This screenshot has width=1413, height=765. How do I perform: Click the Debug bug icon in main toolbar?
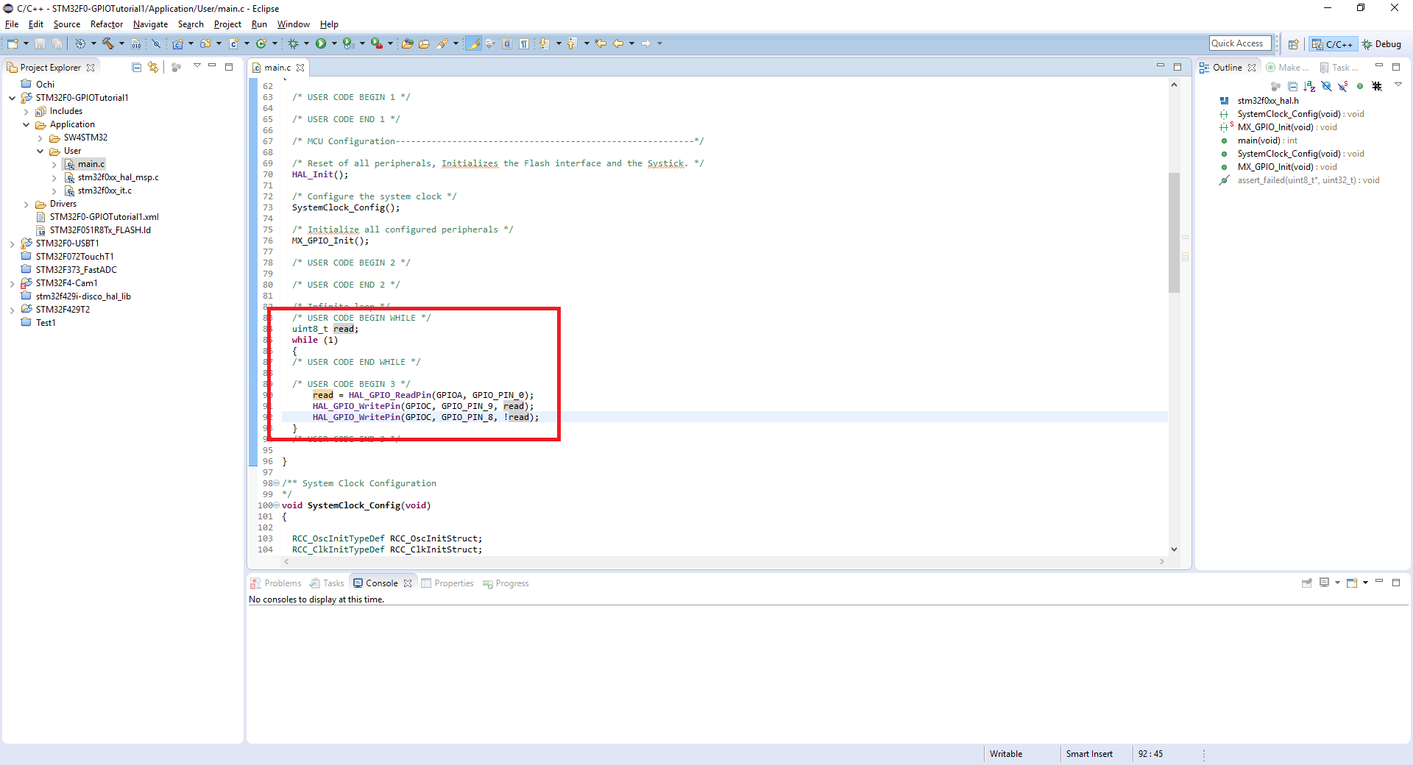293,44
